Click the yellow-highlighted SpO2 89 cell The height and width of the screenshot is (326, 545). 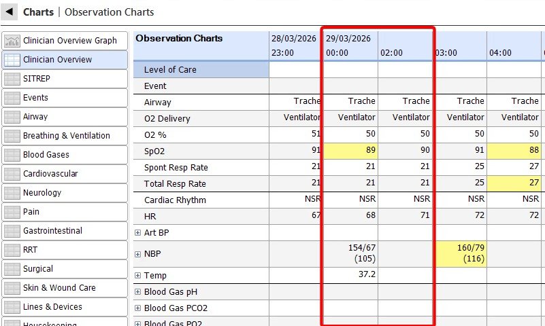[x=351, y=151]
